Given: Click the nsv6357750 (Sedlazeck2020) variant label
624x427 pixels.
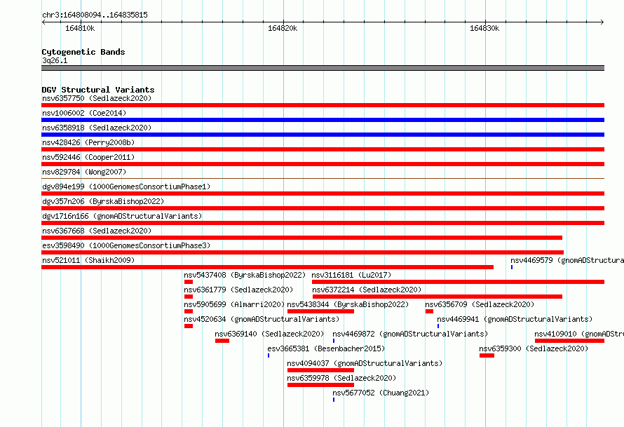Looking at the screenshot, I should (97, 98).
